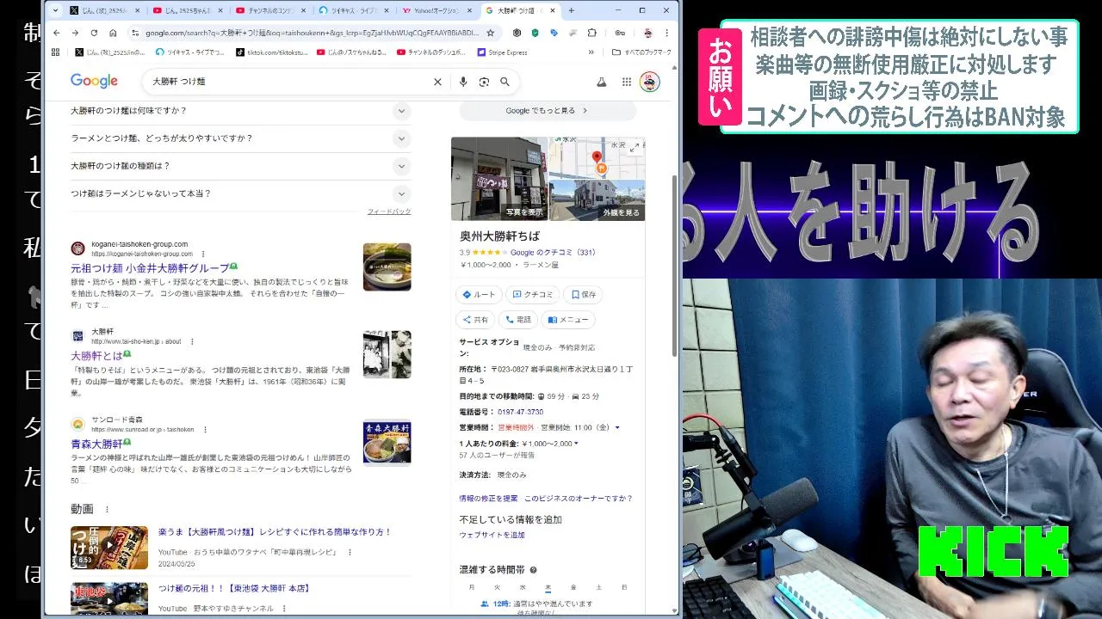Switch to the Yahoo!オークション tab
The height and width of the screenshot is (619, 1102).
tap(435, 10)
